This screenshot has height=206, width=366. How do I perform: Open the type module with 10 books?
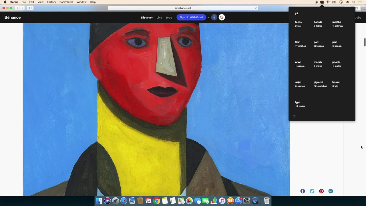point(300,104)
